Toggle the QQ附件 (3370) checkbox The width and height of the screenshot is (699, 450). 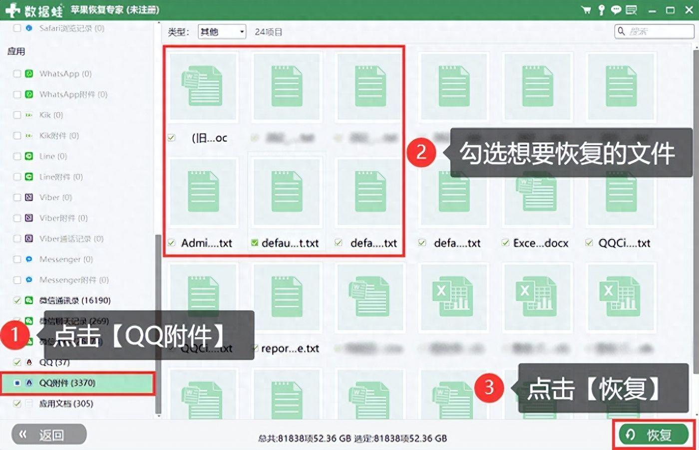17,383
